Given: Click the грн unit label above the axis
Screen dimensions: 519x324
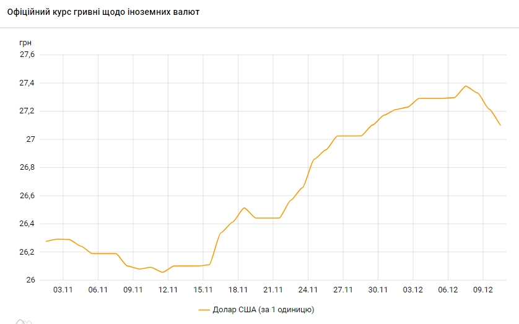Looking at the screenshot, I should (x=25, y=42).
